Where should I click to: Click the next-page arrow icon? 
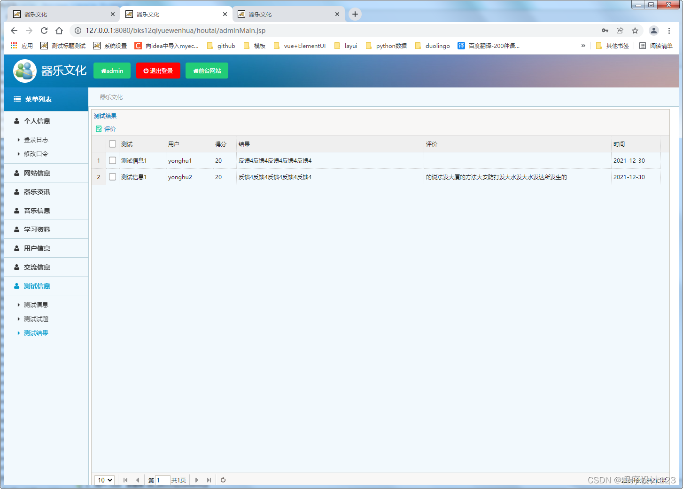coord(196,480)
